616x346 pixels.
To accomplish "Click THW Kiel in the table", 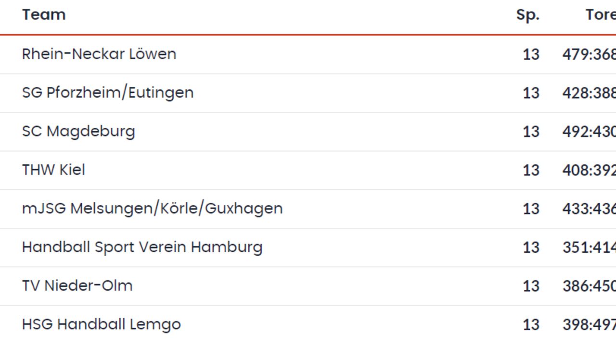I will [53, 170].
